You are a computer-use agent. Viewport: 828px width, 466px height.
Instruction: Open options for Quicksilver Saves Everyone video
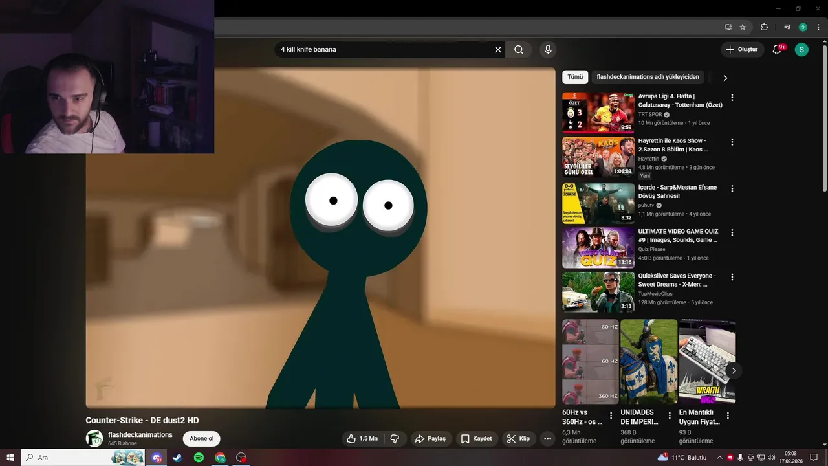coord(732,277)
